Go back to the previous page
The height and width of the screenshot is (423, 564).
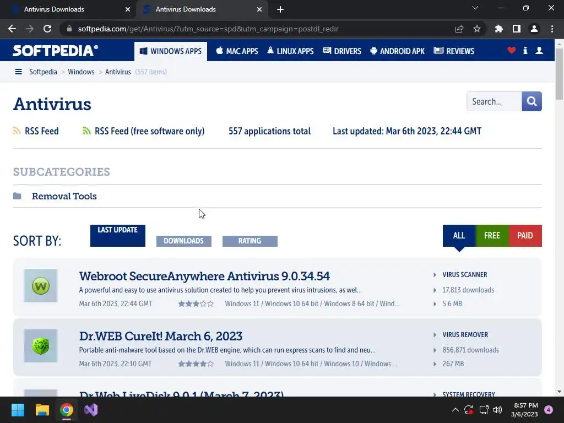tap(12, 29)
